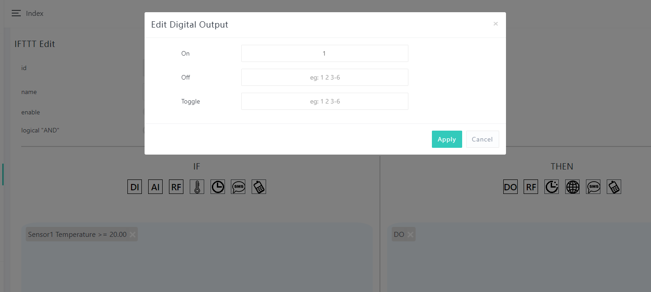651x292 pixels.
Task: Click the clock icon under IF
Action: tap(218, 187)
